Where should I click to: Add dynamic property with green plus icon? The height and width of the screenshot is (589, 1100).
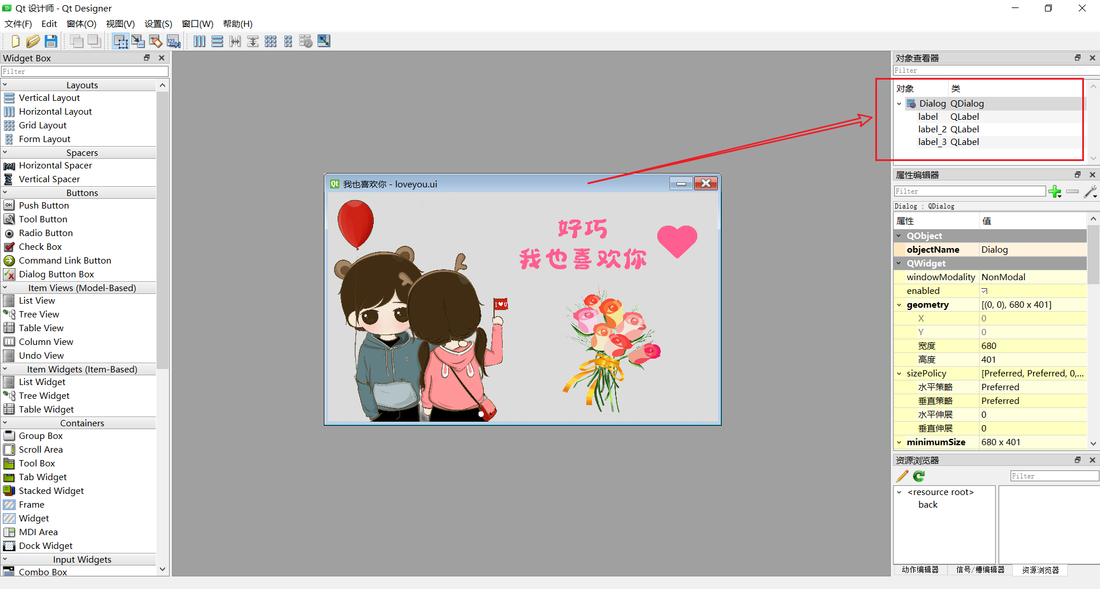tap(1055, 191)
